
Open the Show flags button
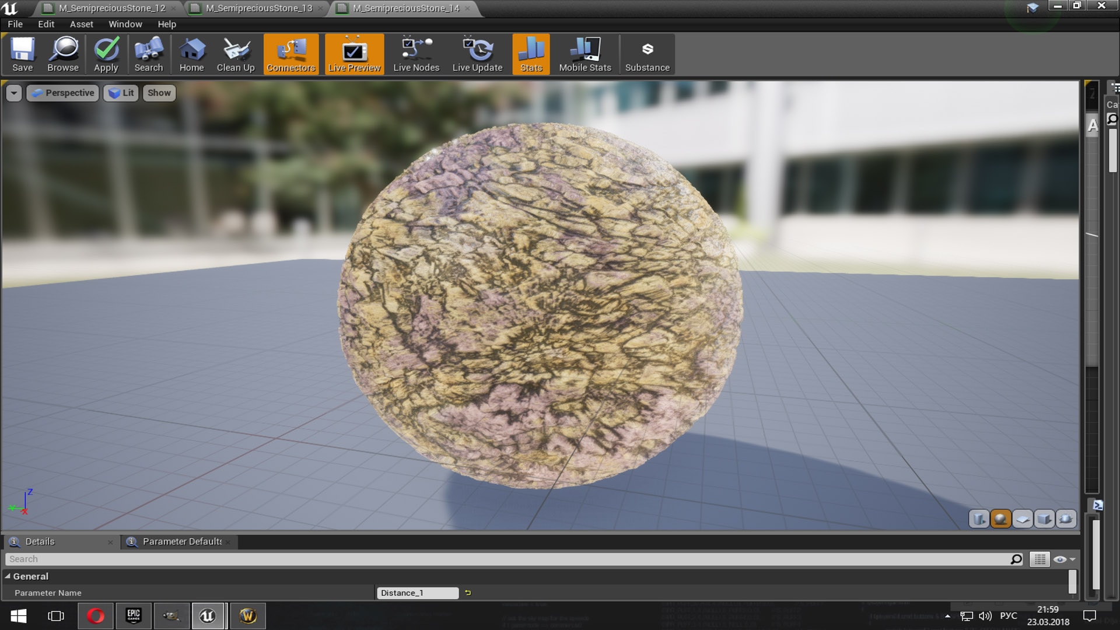pos(159,93)
